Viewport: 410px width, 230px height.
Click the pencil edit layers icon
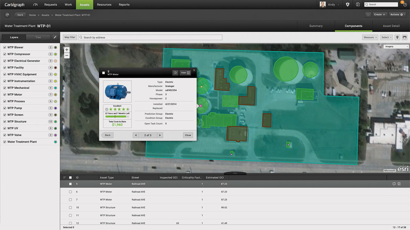pyautogui.click(x=55, y=37)
